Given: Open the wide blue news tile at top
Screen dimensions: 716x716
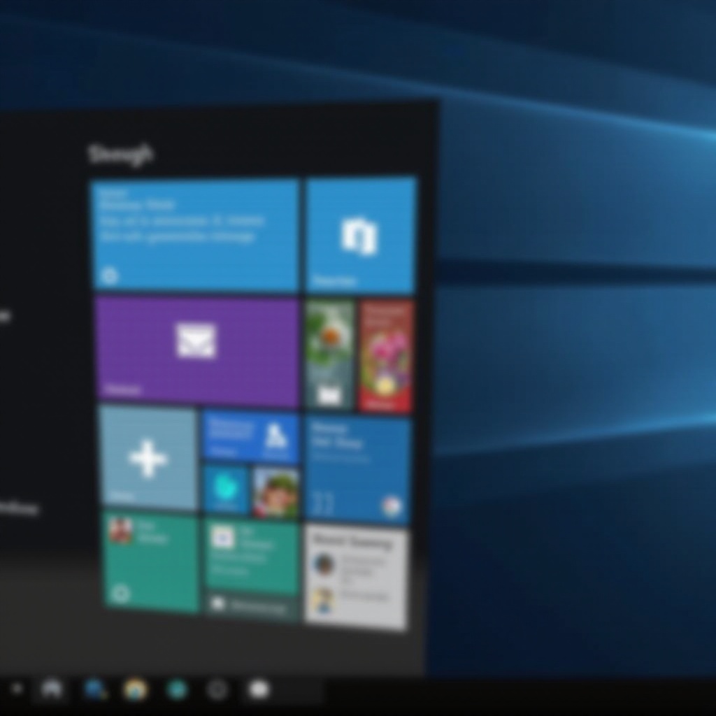Looking at the screenshot, I should coord(196,235).
